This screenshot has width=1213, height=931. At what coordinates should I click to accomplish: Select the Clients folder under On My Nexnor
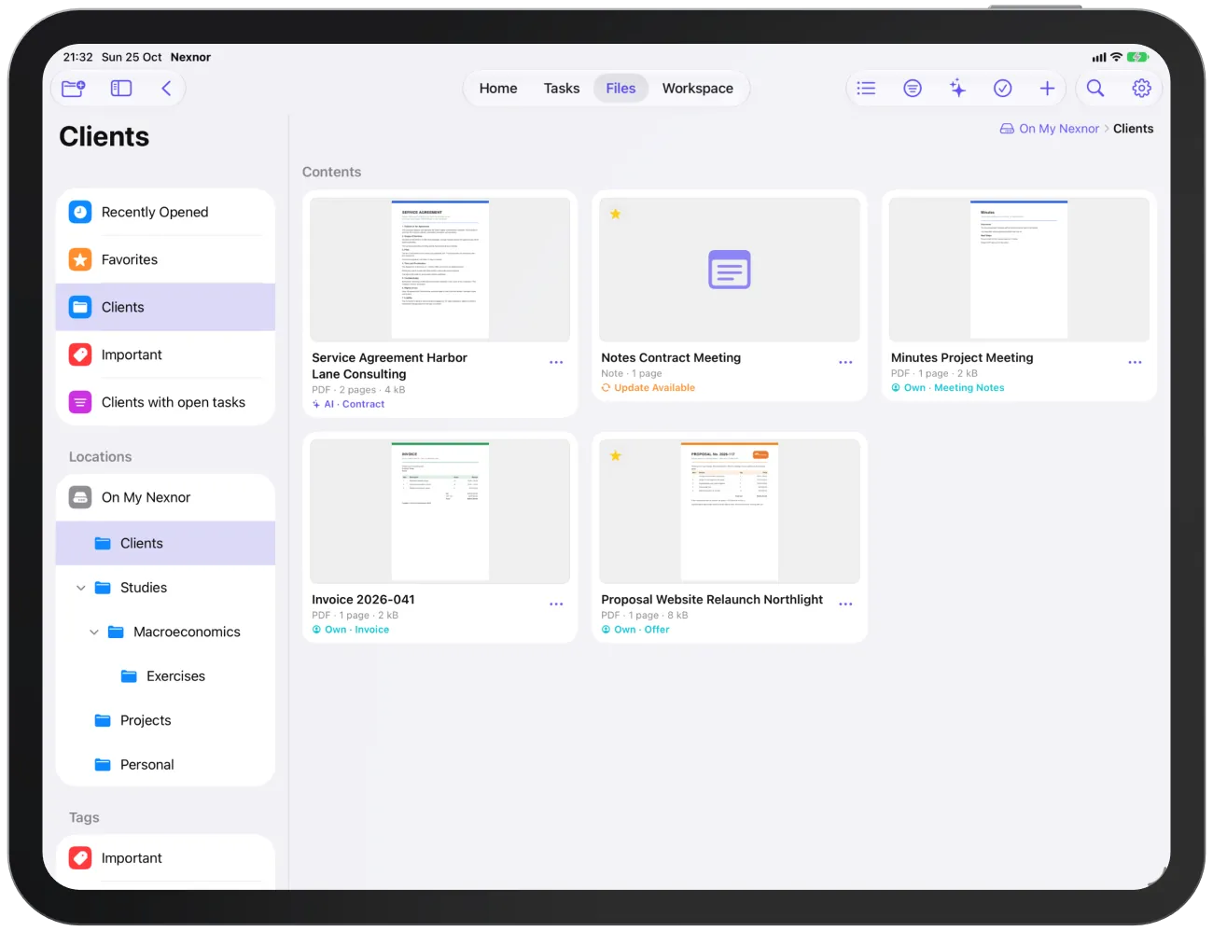165,544
